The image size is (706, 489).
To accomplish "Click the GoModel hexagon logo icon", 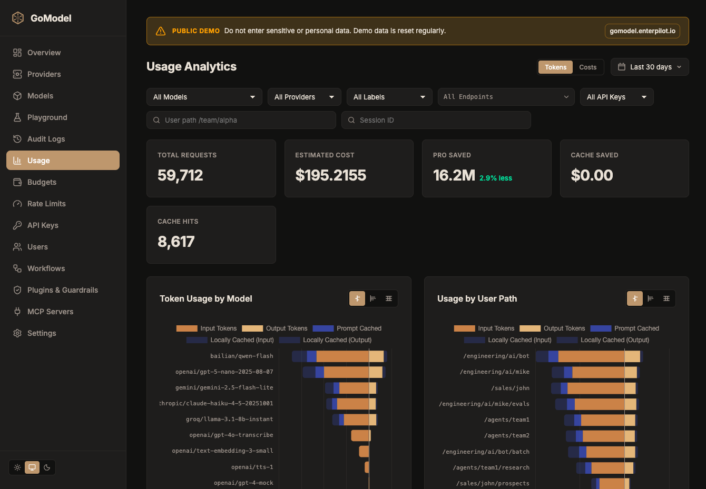I will (18, 18).
